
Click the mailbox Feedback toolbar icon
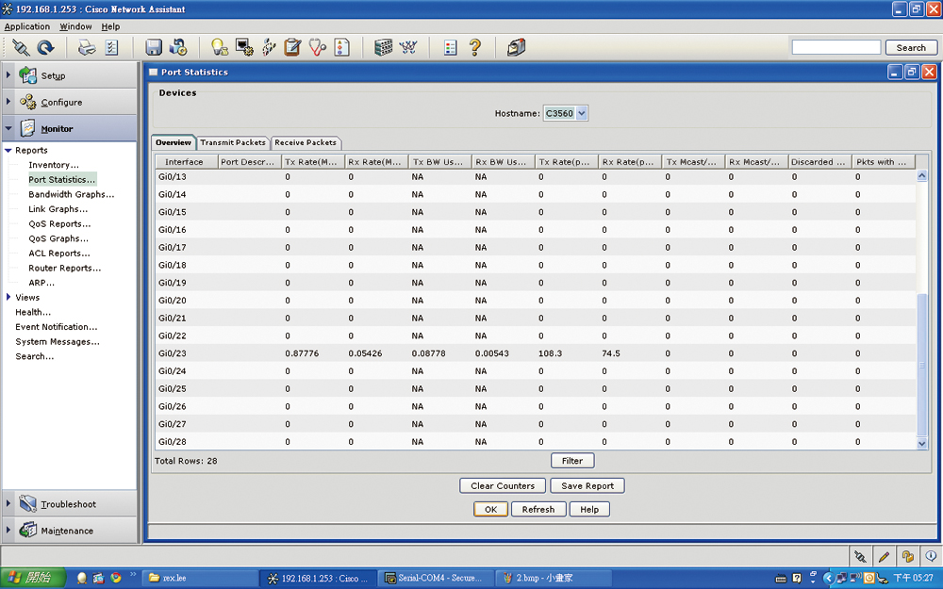[516, 47]
